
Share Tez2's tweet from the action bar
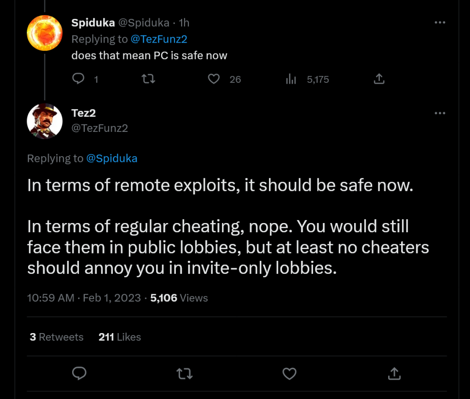pyautogui.click(x=394, y=373)
